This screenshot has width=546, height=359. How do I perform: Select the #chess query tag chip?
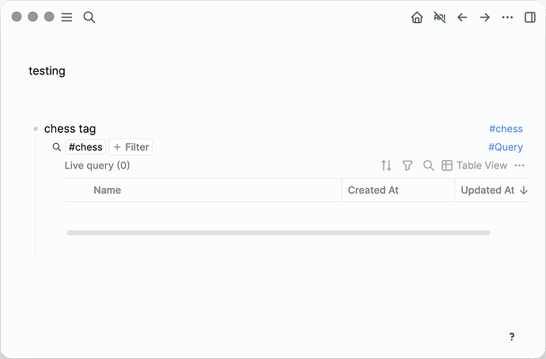(85, 147)
